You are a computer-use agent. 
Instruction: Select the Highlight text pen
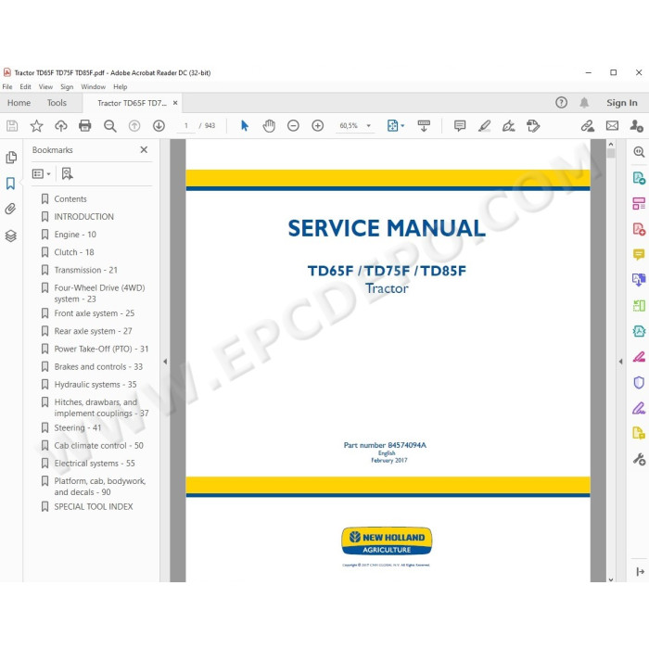coord(484,126)
